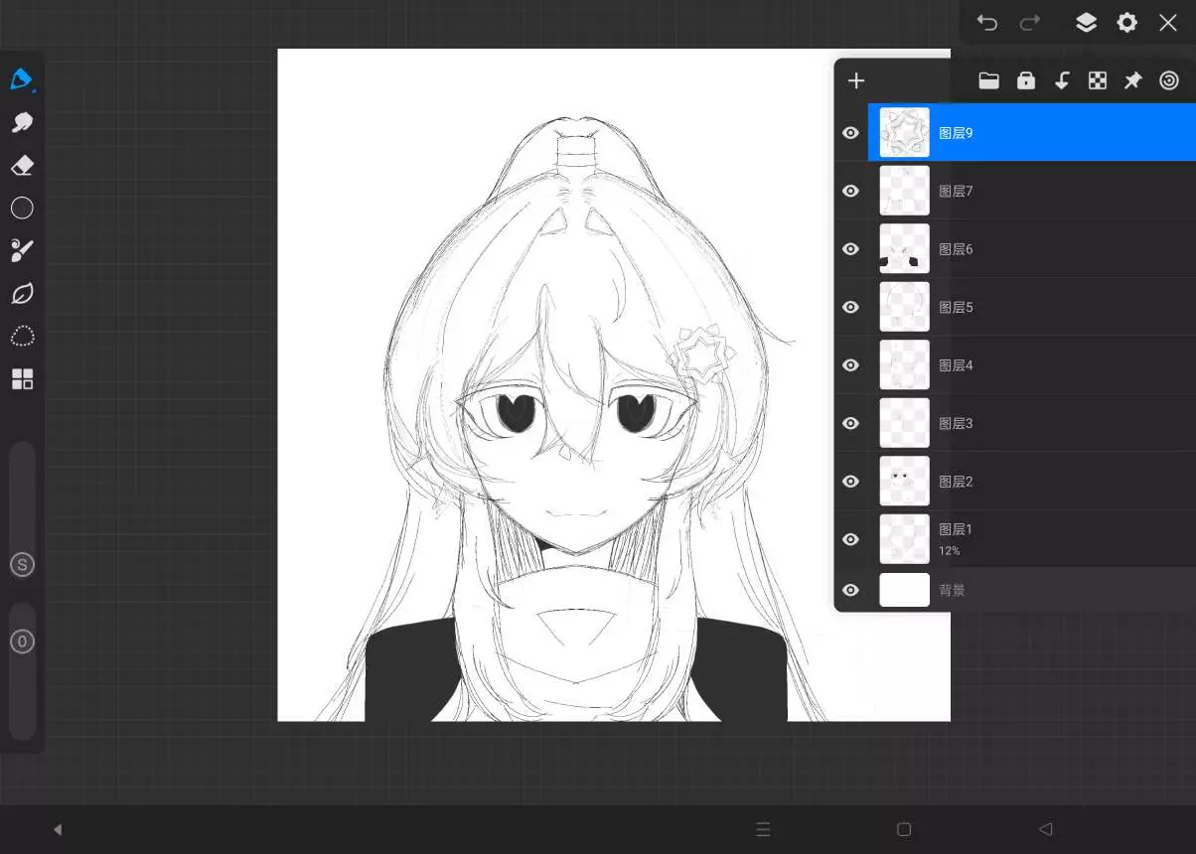The height and width of the screenshot is (854, 1196).
Task: Select the dashed lasso selection tool
Action: coord(22,336)
